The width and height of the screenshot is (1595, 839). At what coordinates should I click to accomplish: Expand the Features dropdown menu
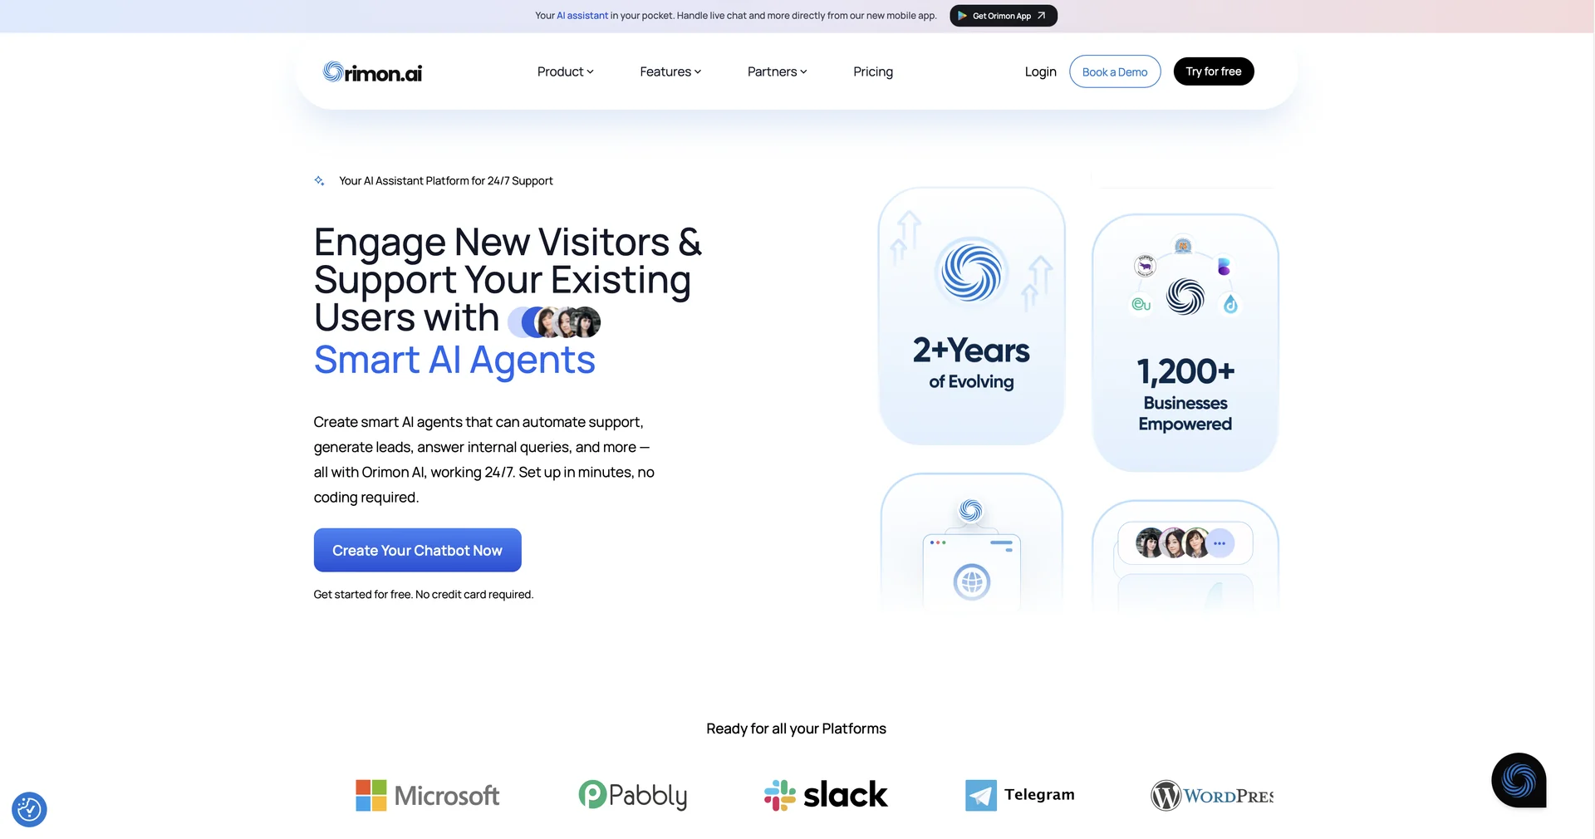[x=670, y=71]
